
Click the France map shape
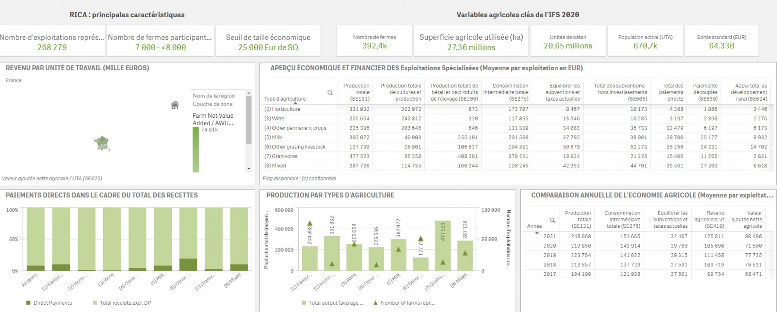point(102,143)
